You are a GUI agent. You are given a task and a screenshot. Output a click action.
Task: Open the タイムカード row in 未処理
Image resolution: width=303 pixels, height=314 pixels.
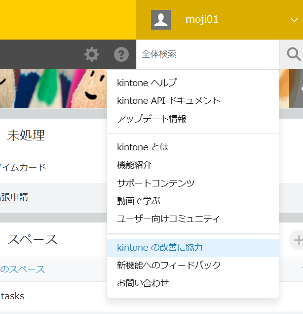[x=53, y=168]
